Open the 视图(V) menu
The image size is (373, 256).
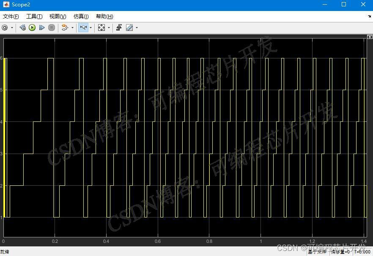click(x=58, y=17)
